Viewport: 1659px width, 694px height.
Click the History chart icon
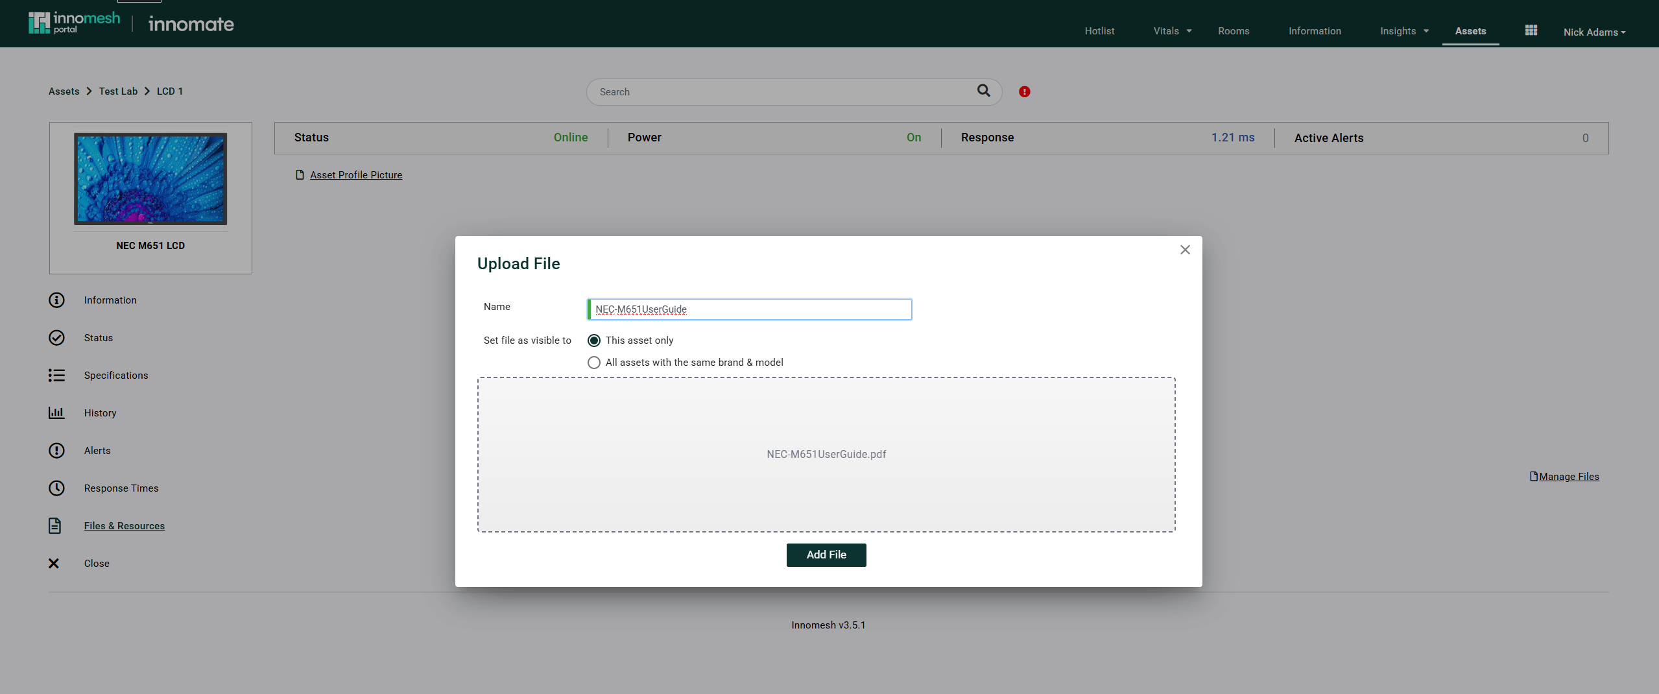(x=56, y=413)
